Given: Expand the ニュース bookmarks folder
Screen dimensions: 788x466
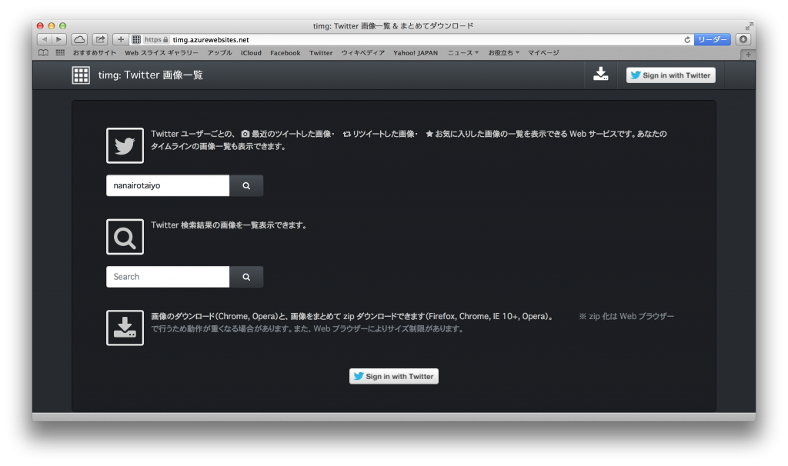Looking at the screenshot, I should point(462,53).
